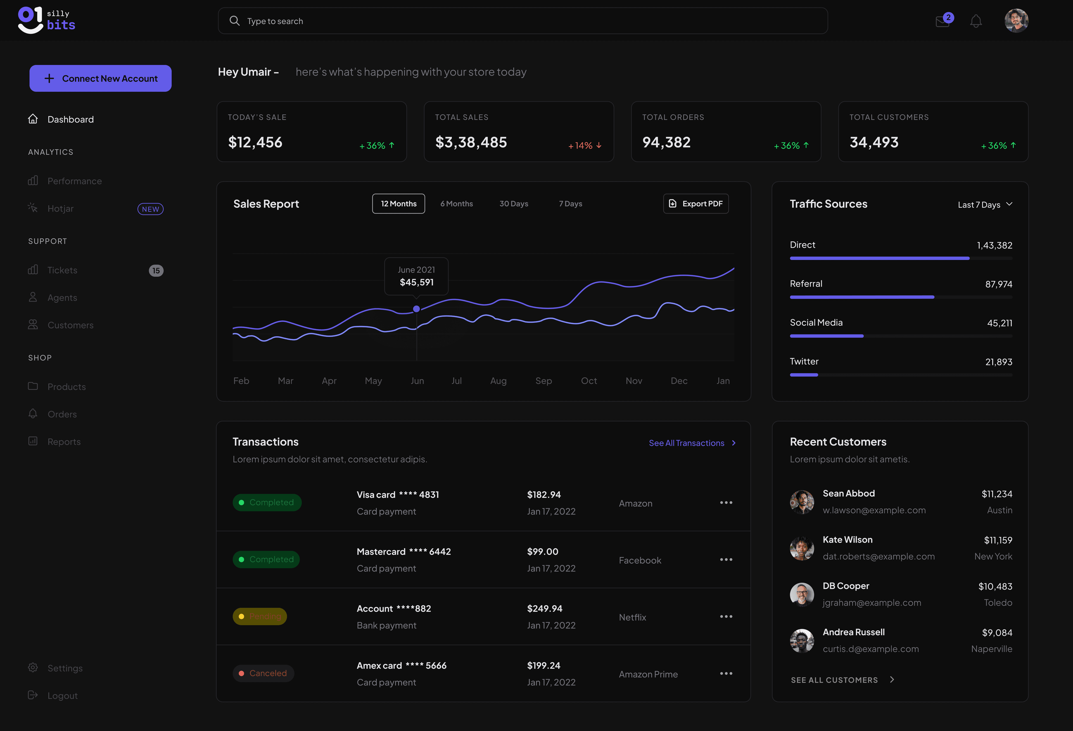
Task: Export the sales report as PDF
Action: (x=696, y=204)
